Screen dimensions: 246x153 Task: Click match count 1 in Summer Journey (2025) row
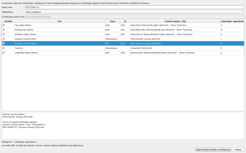pos(232,39)
